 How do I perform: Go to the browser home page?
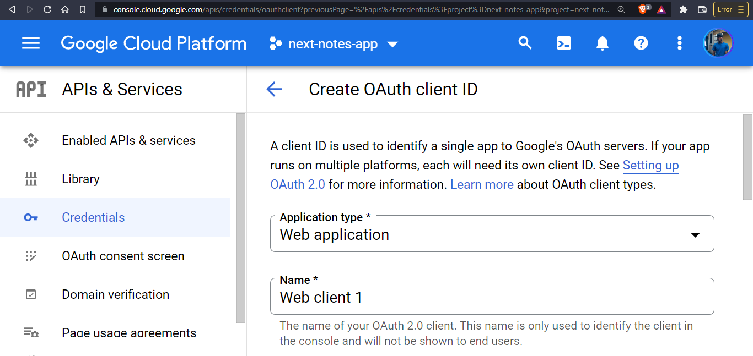pos(65,9)
